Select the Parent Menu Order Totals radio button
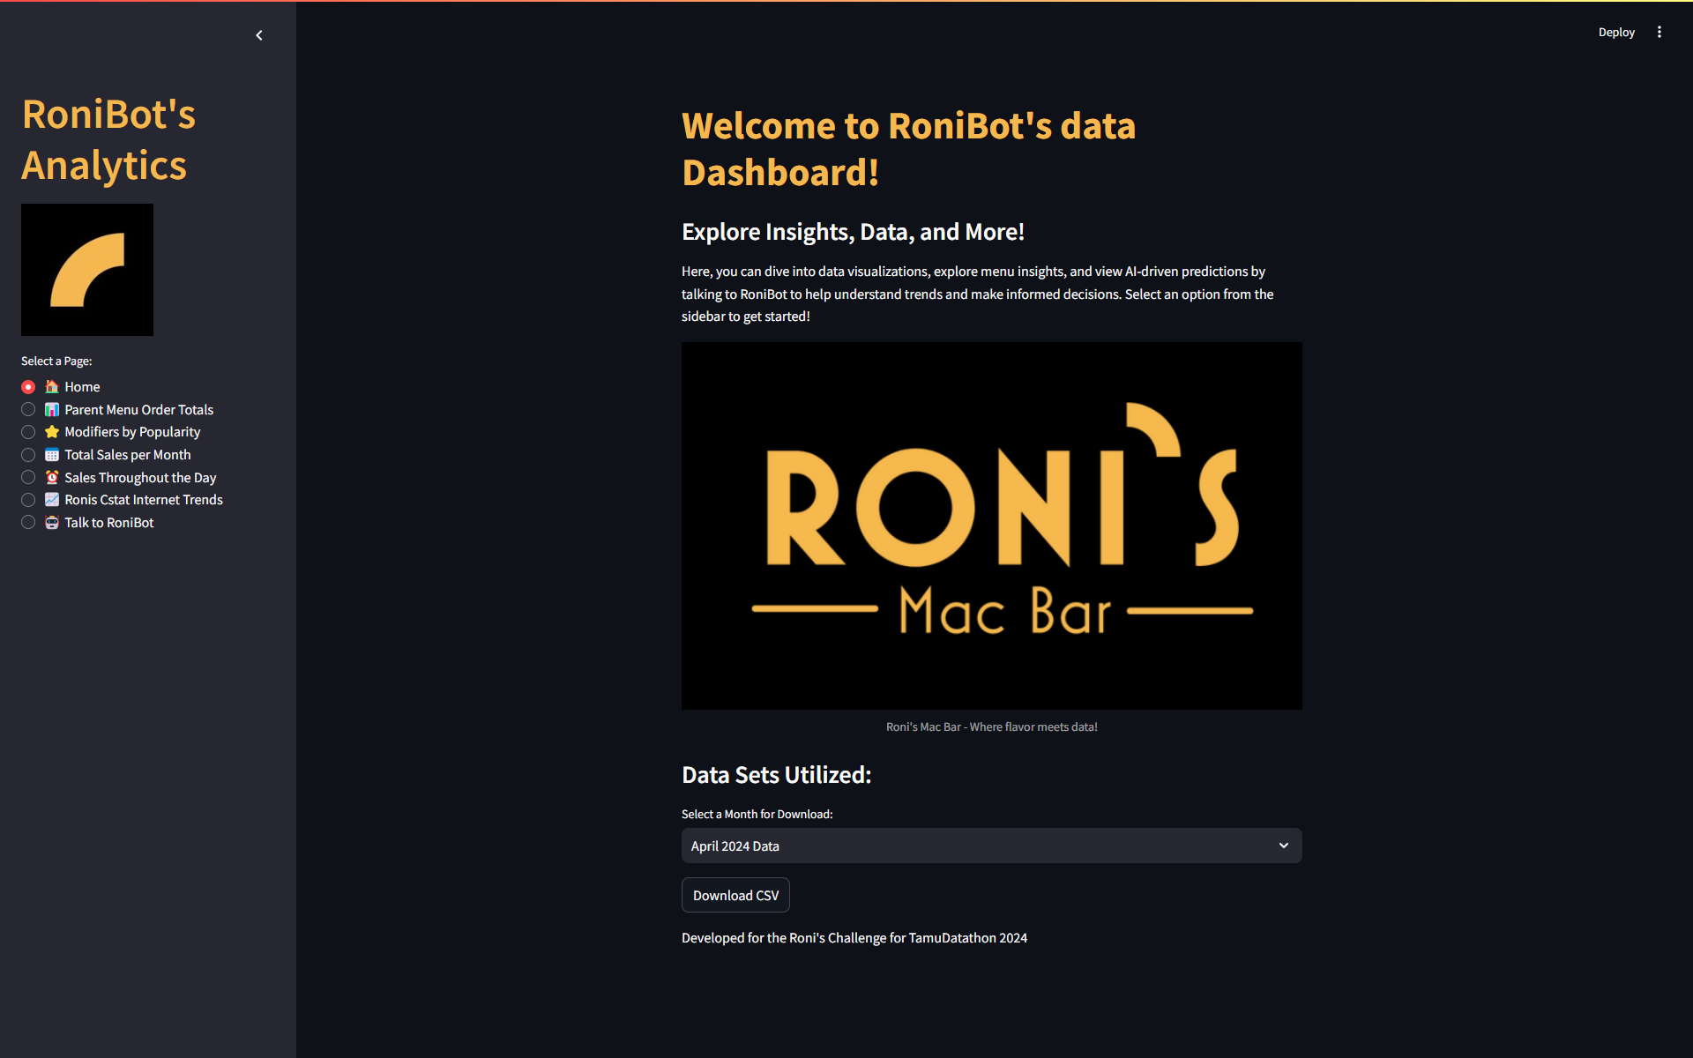The height and width of the screenshot is (1058, 1693). 28,410
